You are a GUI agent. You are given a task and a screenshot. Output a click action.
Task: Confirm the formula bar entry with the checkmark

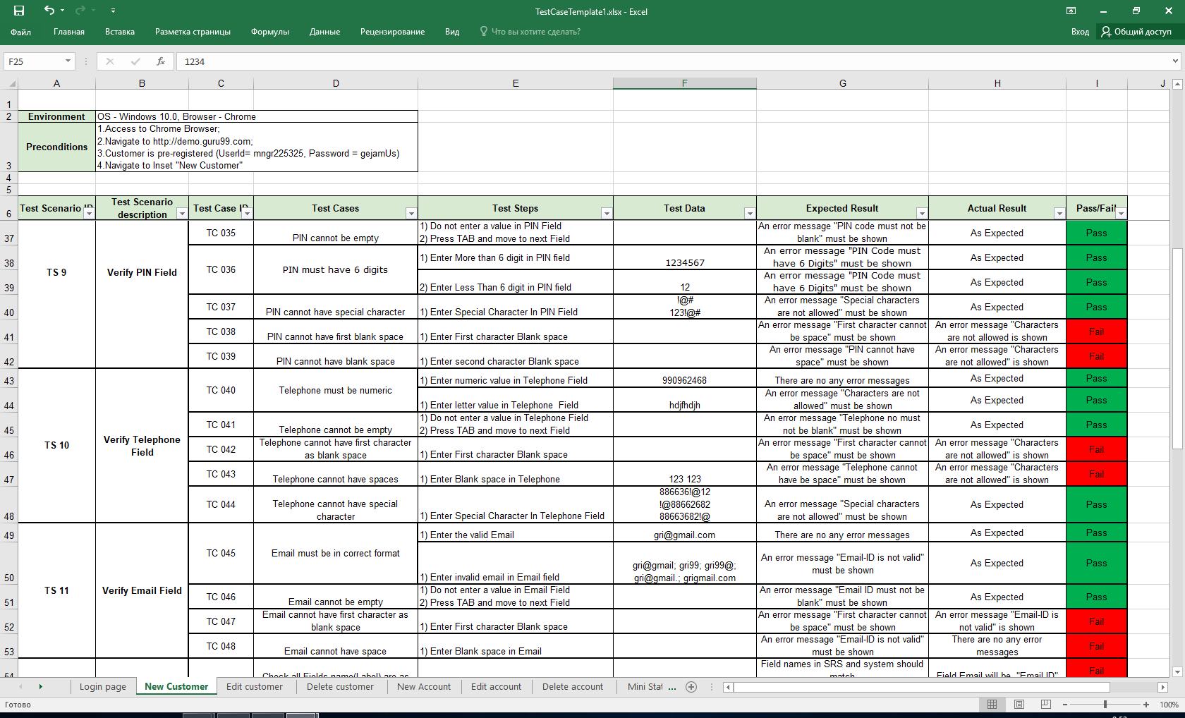click(x=135, y=61)
